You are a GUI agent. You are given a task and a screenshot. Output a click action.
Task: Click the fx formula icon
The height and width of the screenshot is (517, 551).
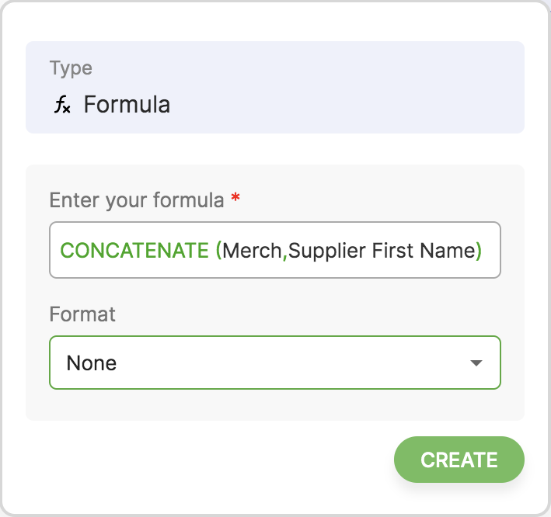click(x=62, y=105)
